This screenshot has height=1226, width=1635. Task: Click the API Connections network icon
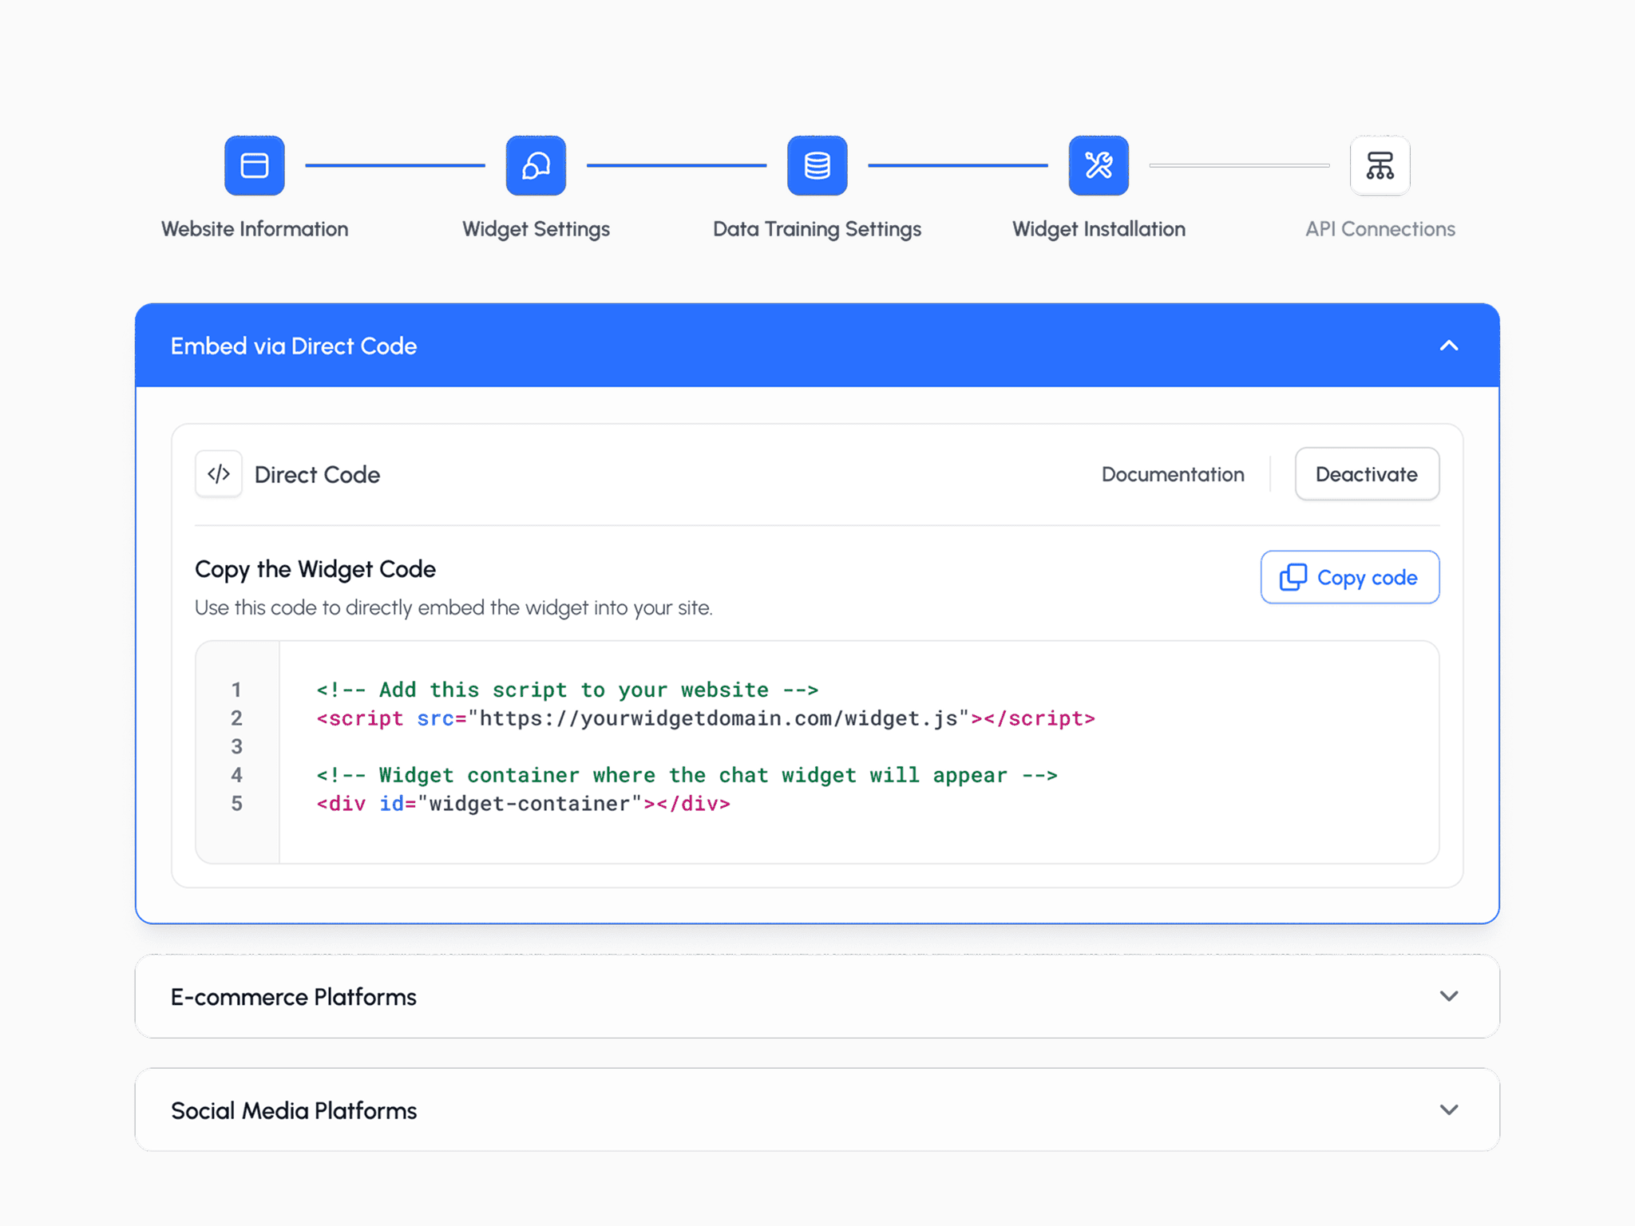tap(1380, 165)
